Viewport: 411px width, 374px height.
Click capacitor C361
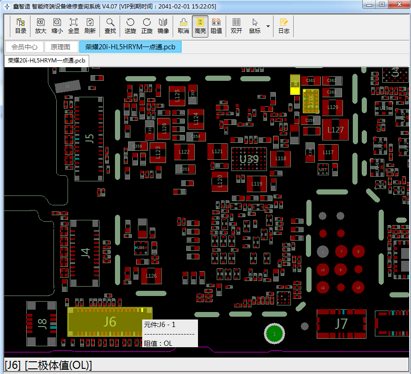(x=311, y=80)
